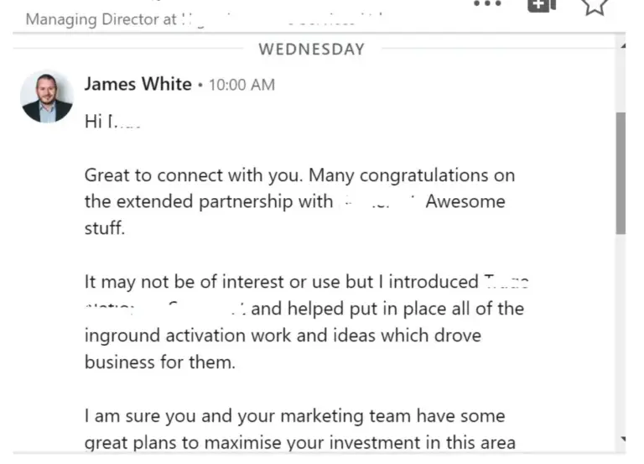Click the Managing Director headline text

click(101, 19)
